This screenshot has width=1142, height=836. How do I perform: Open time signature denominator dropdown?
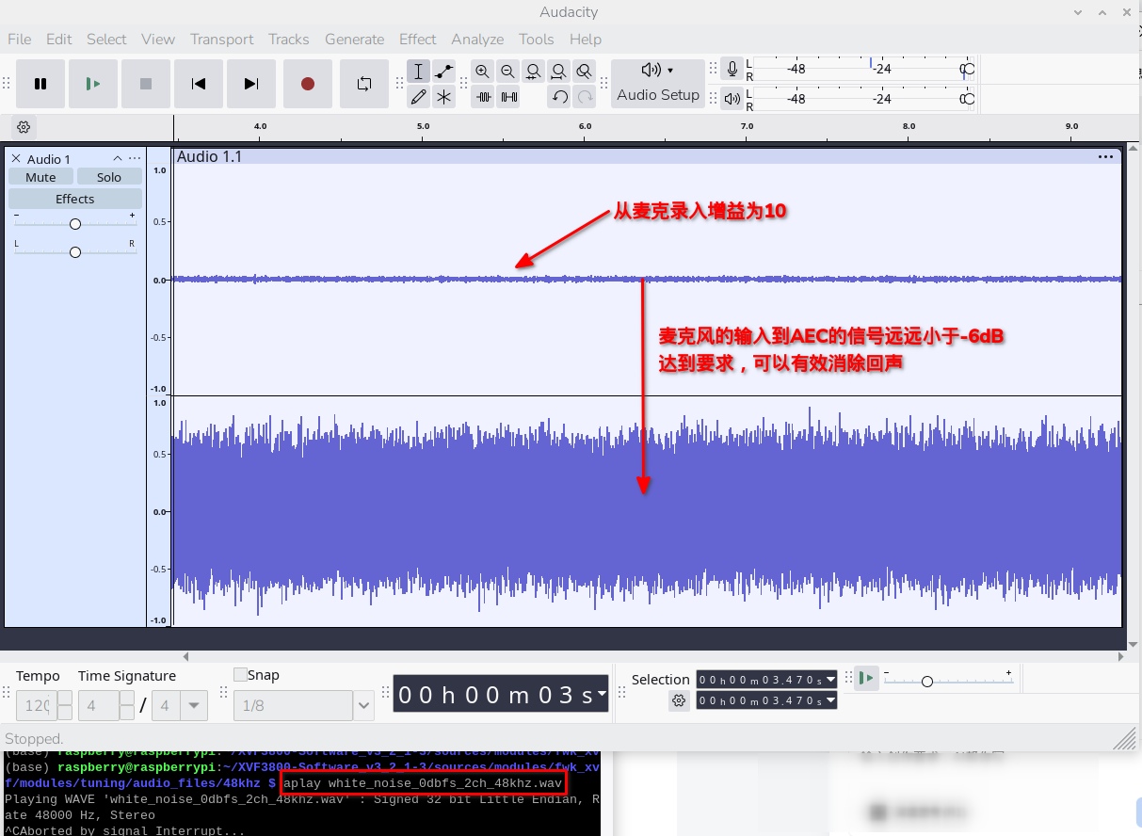pyautogui.click(x=195, y=705)
